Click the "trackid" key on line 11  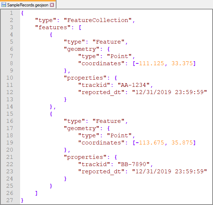pyautogui.click(x=94, y=85)
